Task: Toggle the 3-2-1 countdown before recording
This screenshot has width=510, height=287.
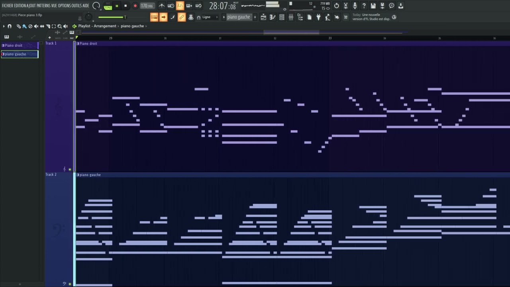Action: pyautogui.click(x=180, y=6)
